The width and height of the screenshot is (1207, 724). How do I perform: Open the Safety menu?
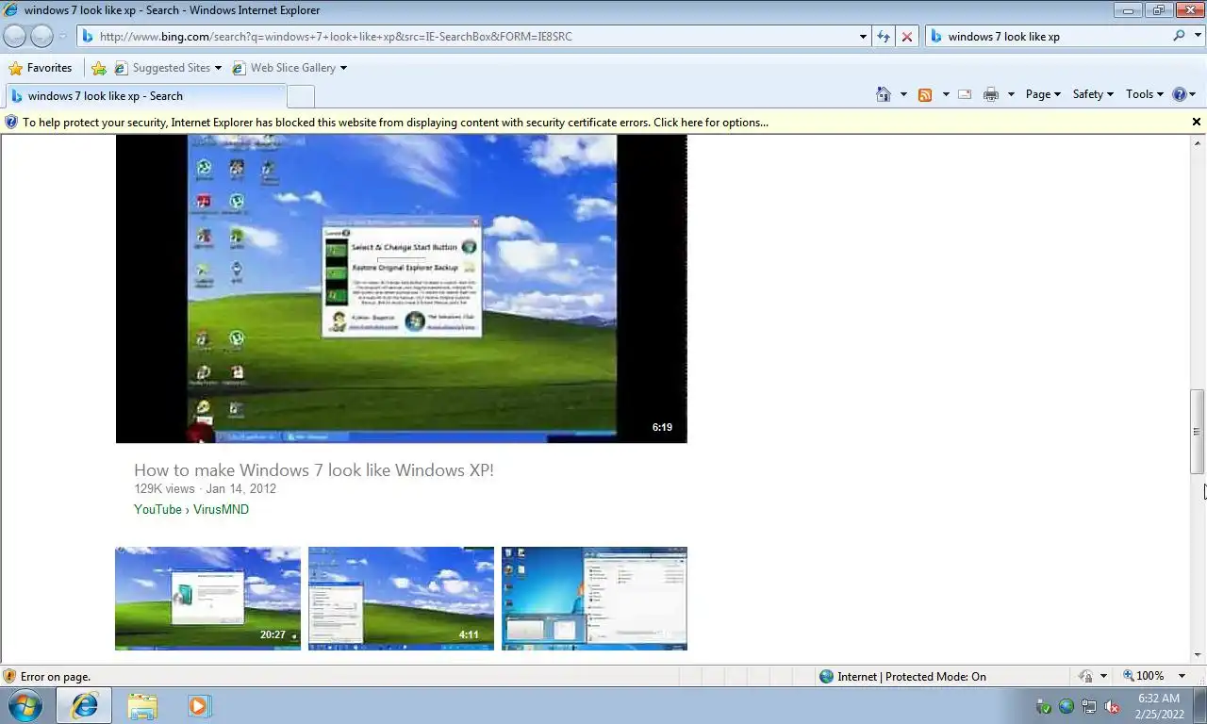[x=1093, y=94]
